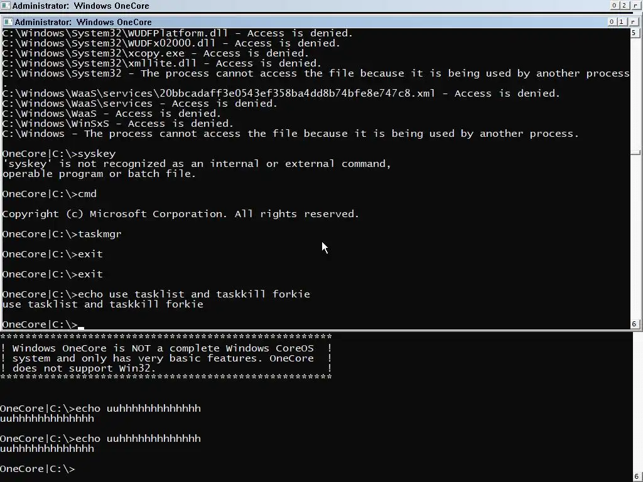Image resolution: width=643 pixels, height=482 pixels.
Task: Click the front window's title bar text
Action: 84,22
